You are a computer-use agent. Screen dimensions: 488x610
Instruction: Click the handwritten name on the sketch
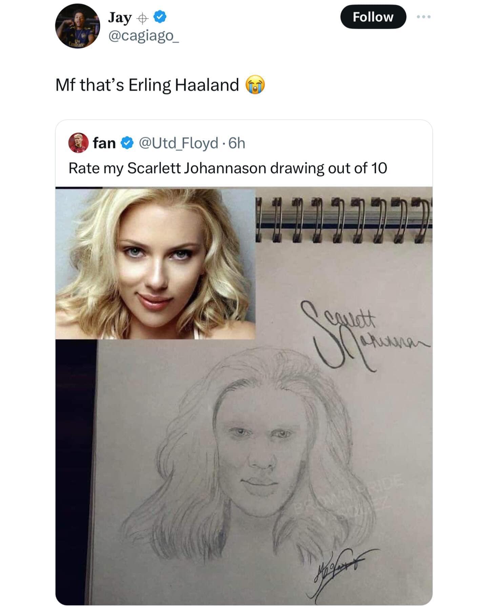pyautogui.click(x=359, y=335)
